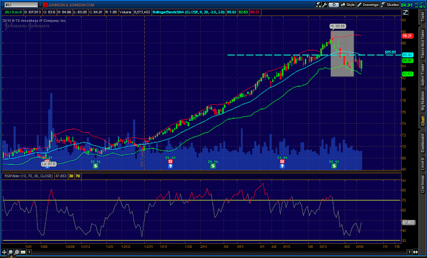Click the D daily timeframe button

click(x=334, y=5)
